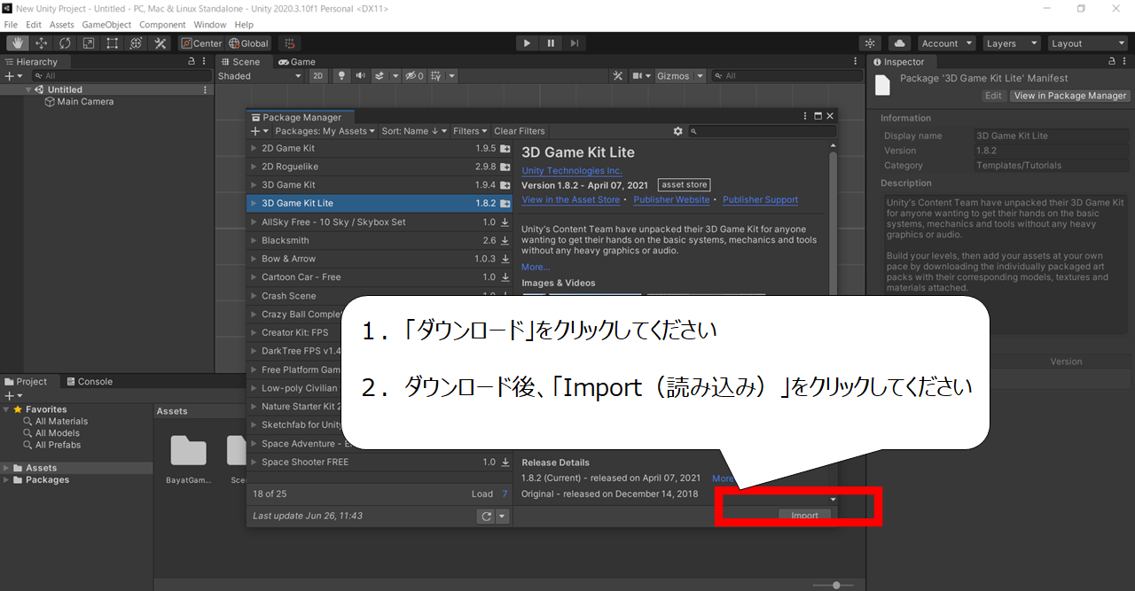Open BayatGames folder thumbnail in Assets
Viewport: 1135px width, 591px height.
tap(187, 460)
